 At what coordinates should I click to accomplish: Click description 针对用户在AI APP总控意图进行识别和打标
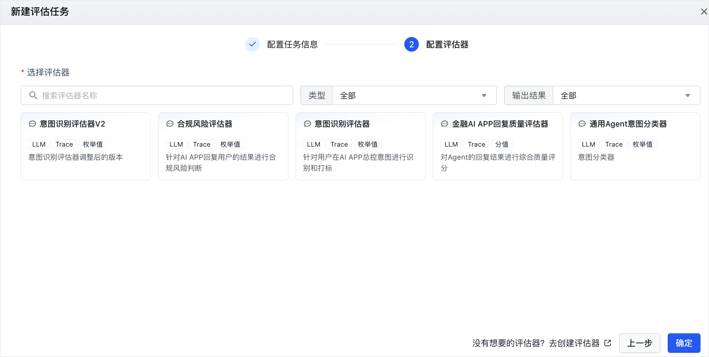[x=358, y=163]
